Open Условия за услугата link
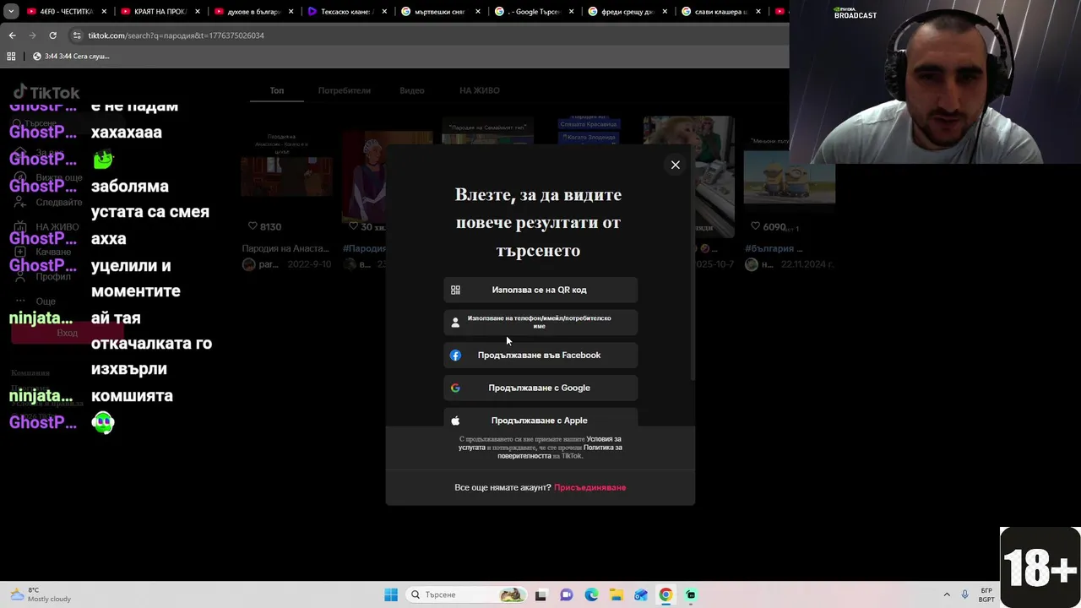Viewport: 1081px width, 608px height. [604, 439]
